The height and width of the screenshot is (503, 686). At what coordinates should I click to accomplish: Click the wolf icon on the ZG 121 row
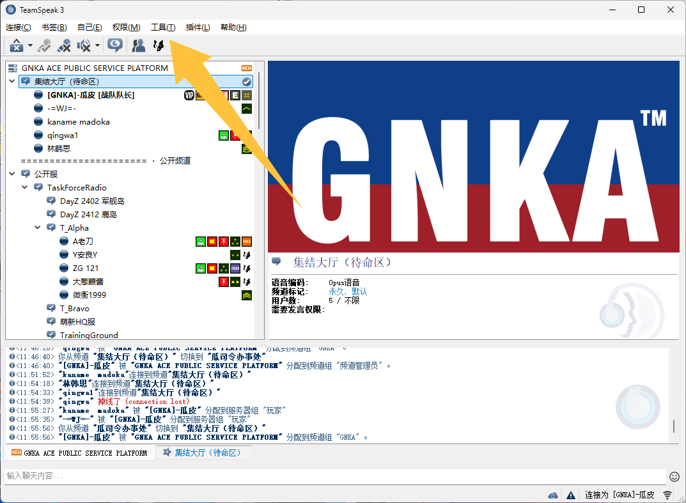click(x=247, y=268)
